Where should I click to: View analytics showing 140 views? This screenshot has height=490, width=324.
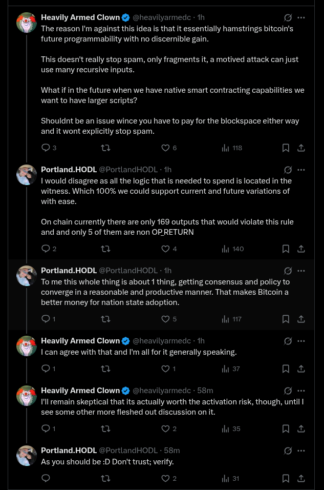(x=232, y=249)
